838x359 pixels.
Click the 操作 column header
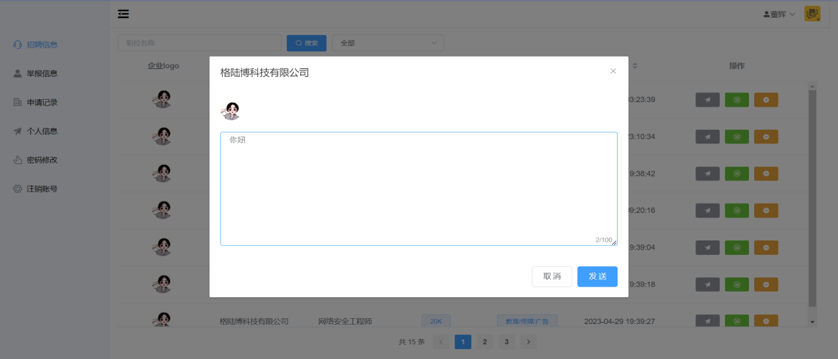point(737,66)
